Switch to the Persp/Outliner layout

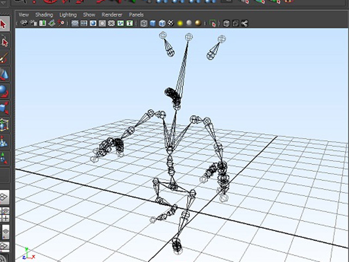click(5, 231)
